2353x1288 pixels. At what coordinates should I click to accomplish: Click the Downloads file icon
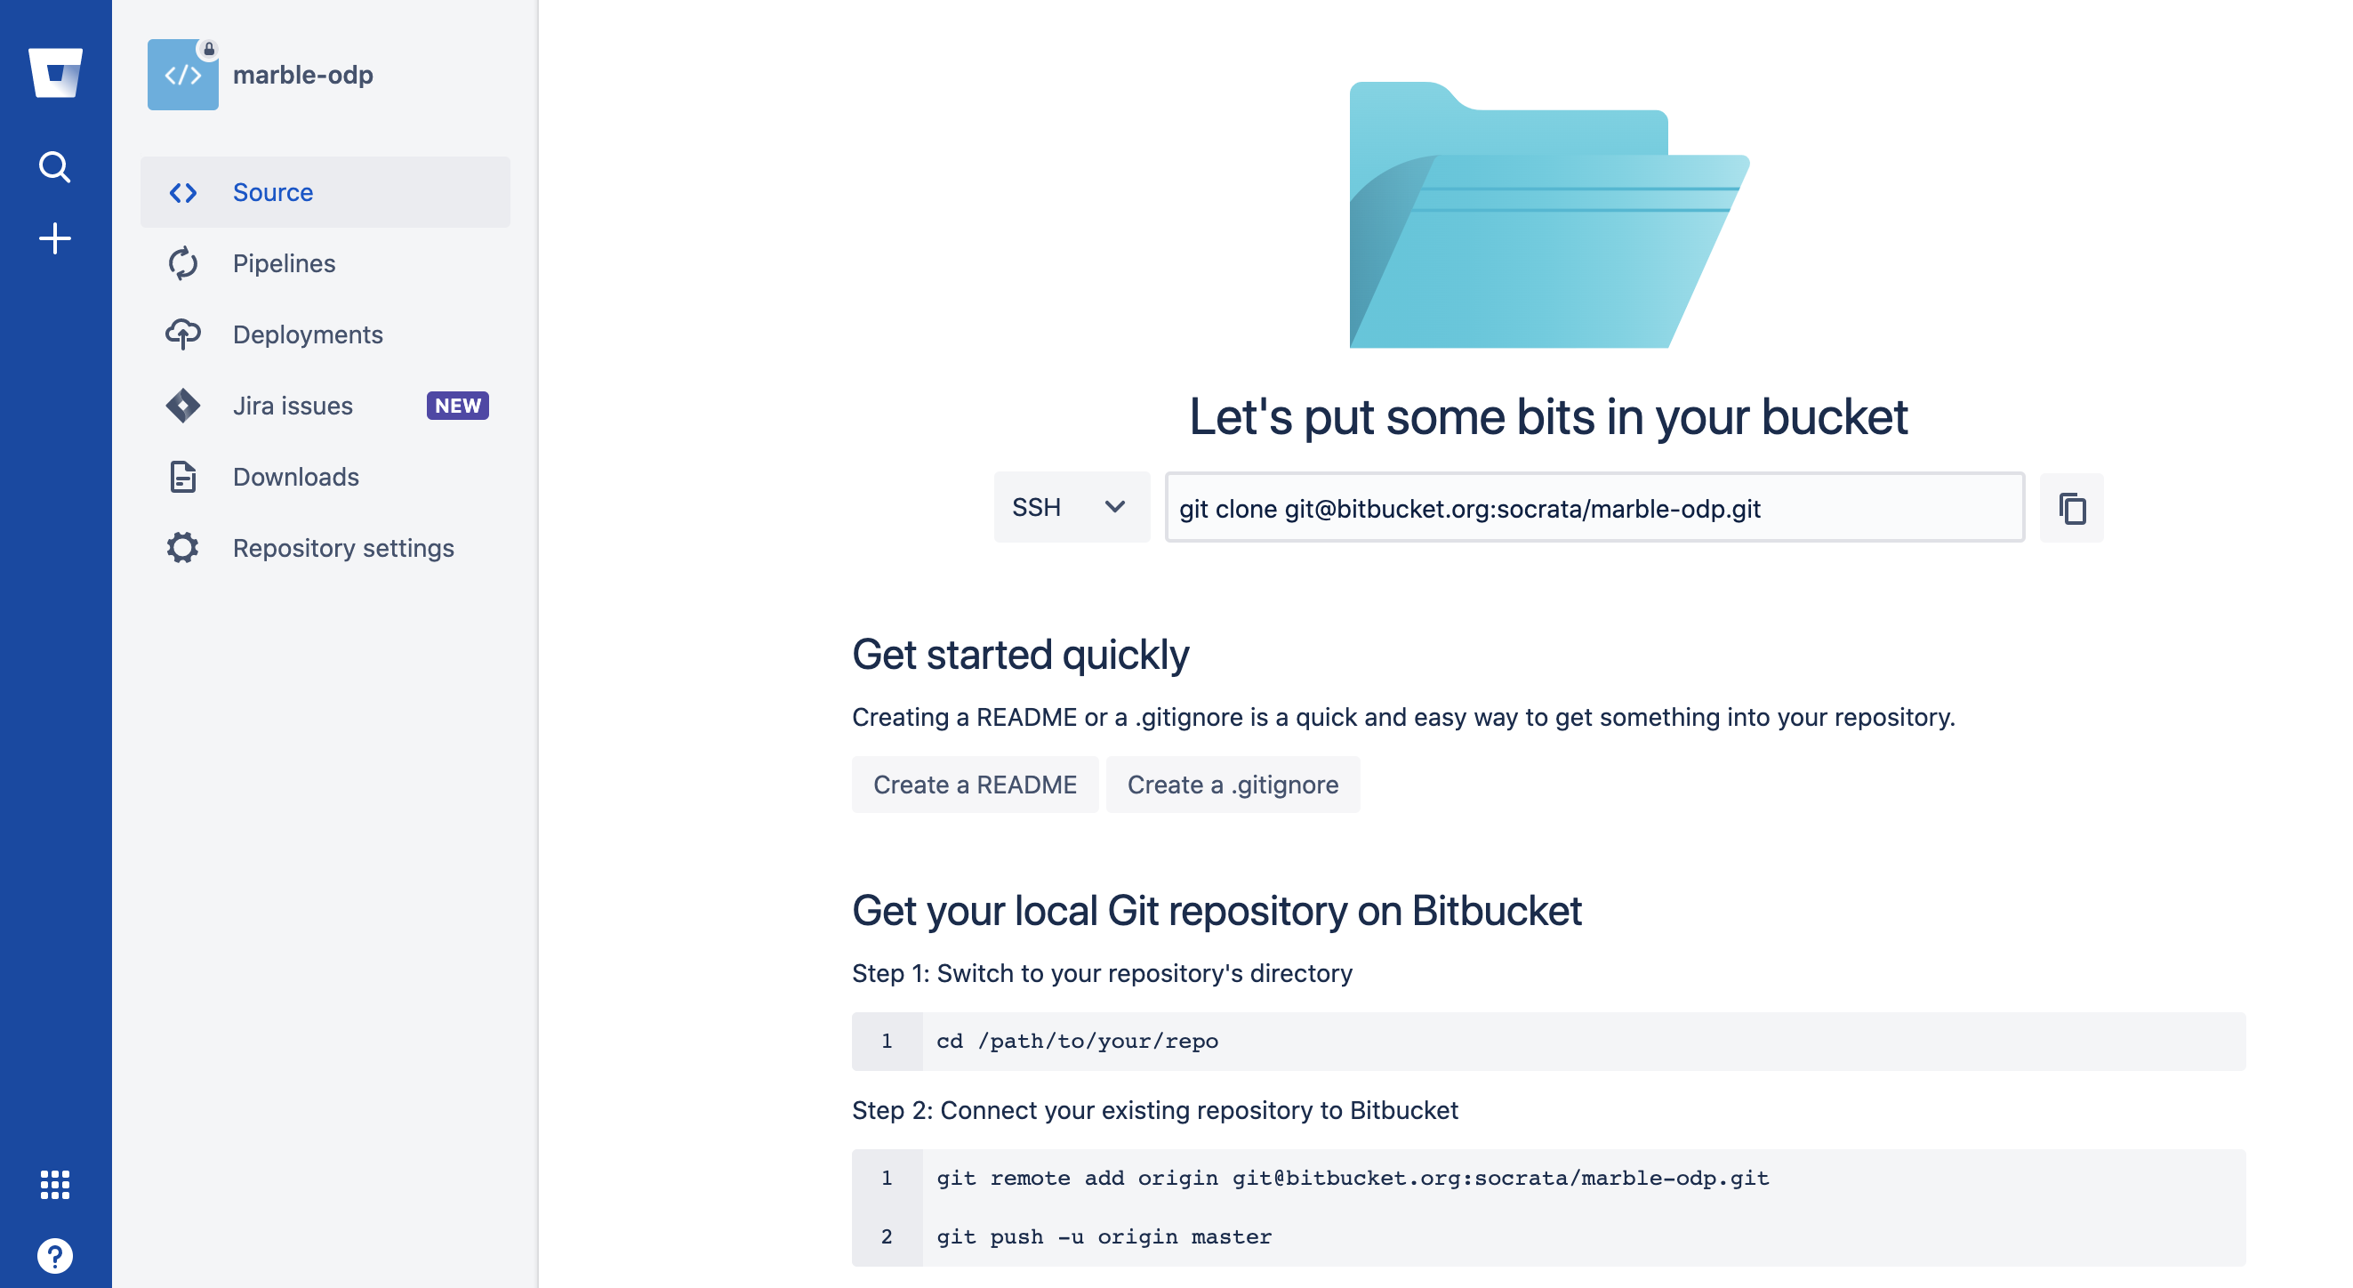[182, 477]
